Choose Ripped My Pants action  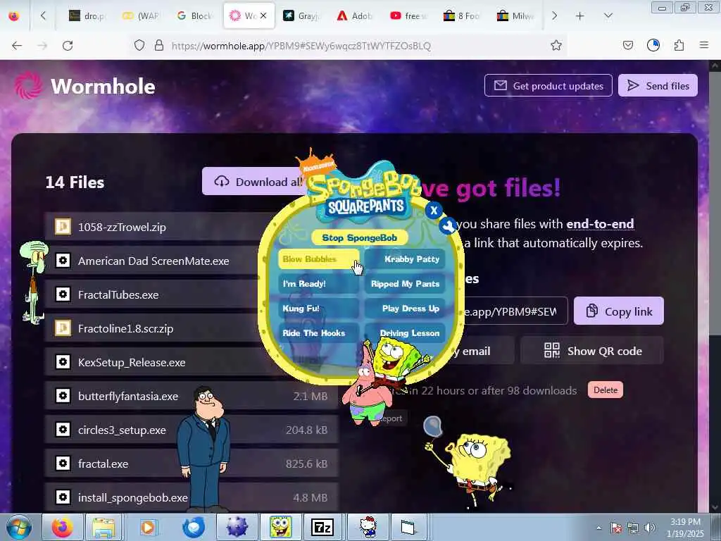405,284
